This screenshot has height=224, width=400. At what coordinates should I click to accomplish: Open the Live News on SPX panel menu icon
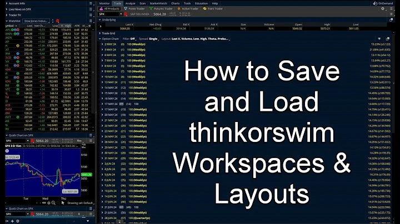pos(91,9)
